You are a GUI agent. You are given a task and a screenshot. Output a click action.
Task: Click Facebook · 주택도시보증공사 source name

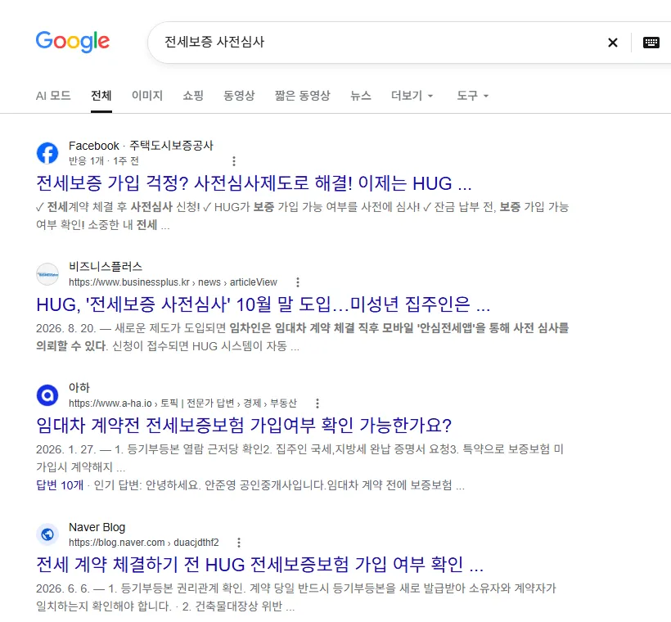[x=141, y=146]
